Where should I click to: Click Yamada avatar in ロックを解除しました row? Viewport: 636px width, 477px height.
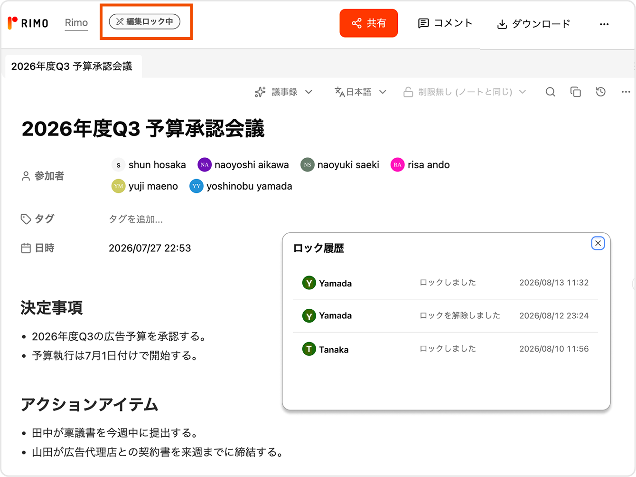(309, 315)
